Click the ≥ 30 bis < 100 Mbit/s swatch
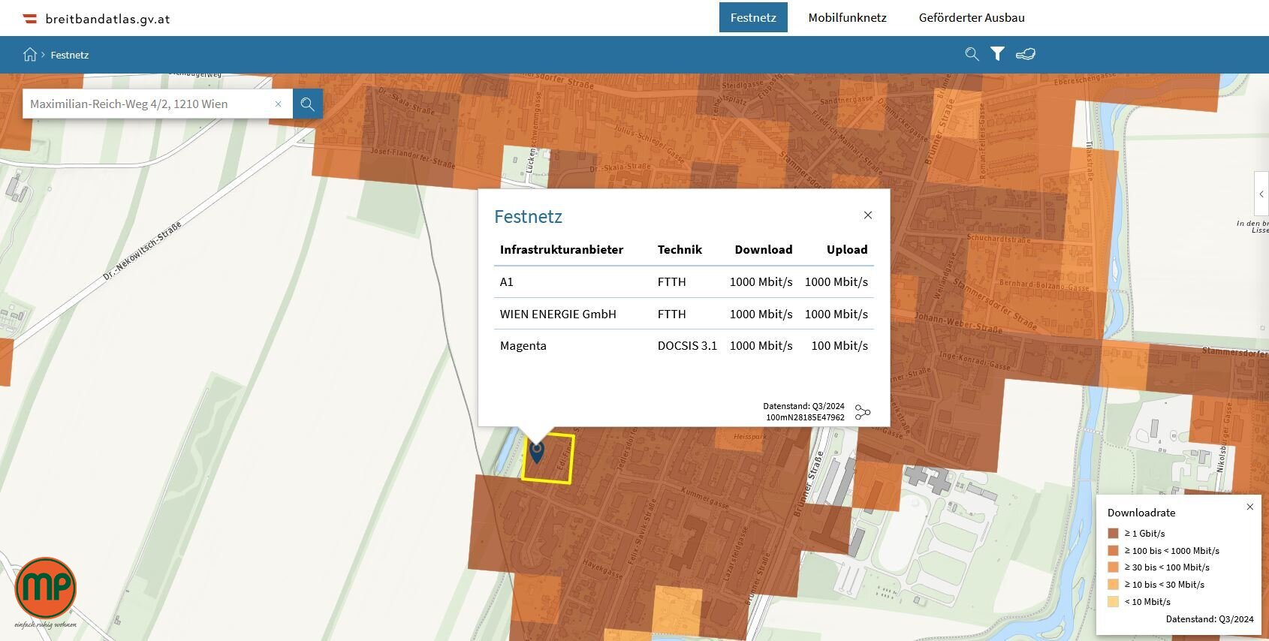 coord(1113,567)
